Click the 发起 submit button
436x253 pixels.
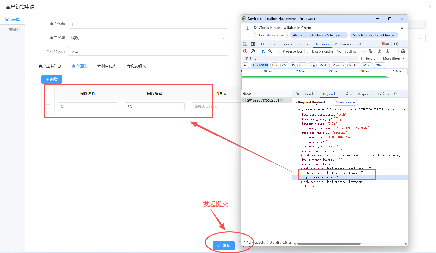(224, 246)
